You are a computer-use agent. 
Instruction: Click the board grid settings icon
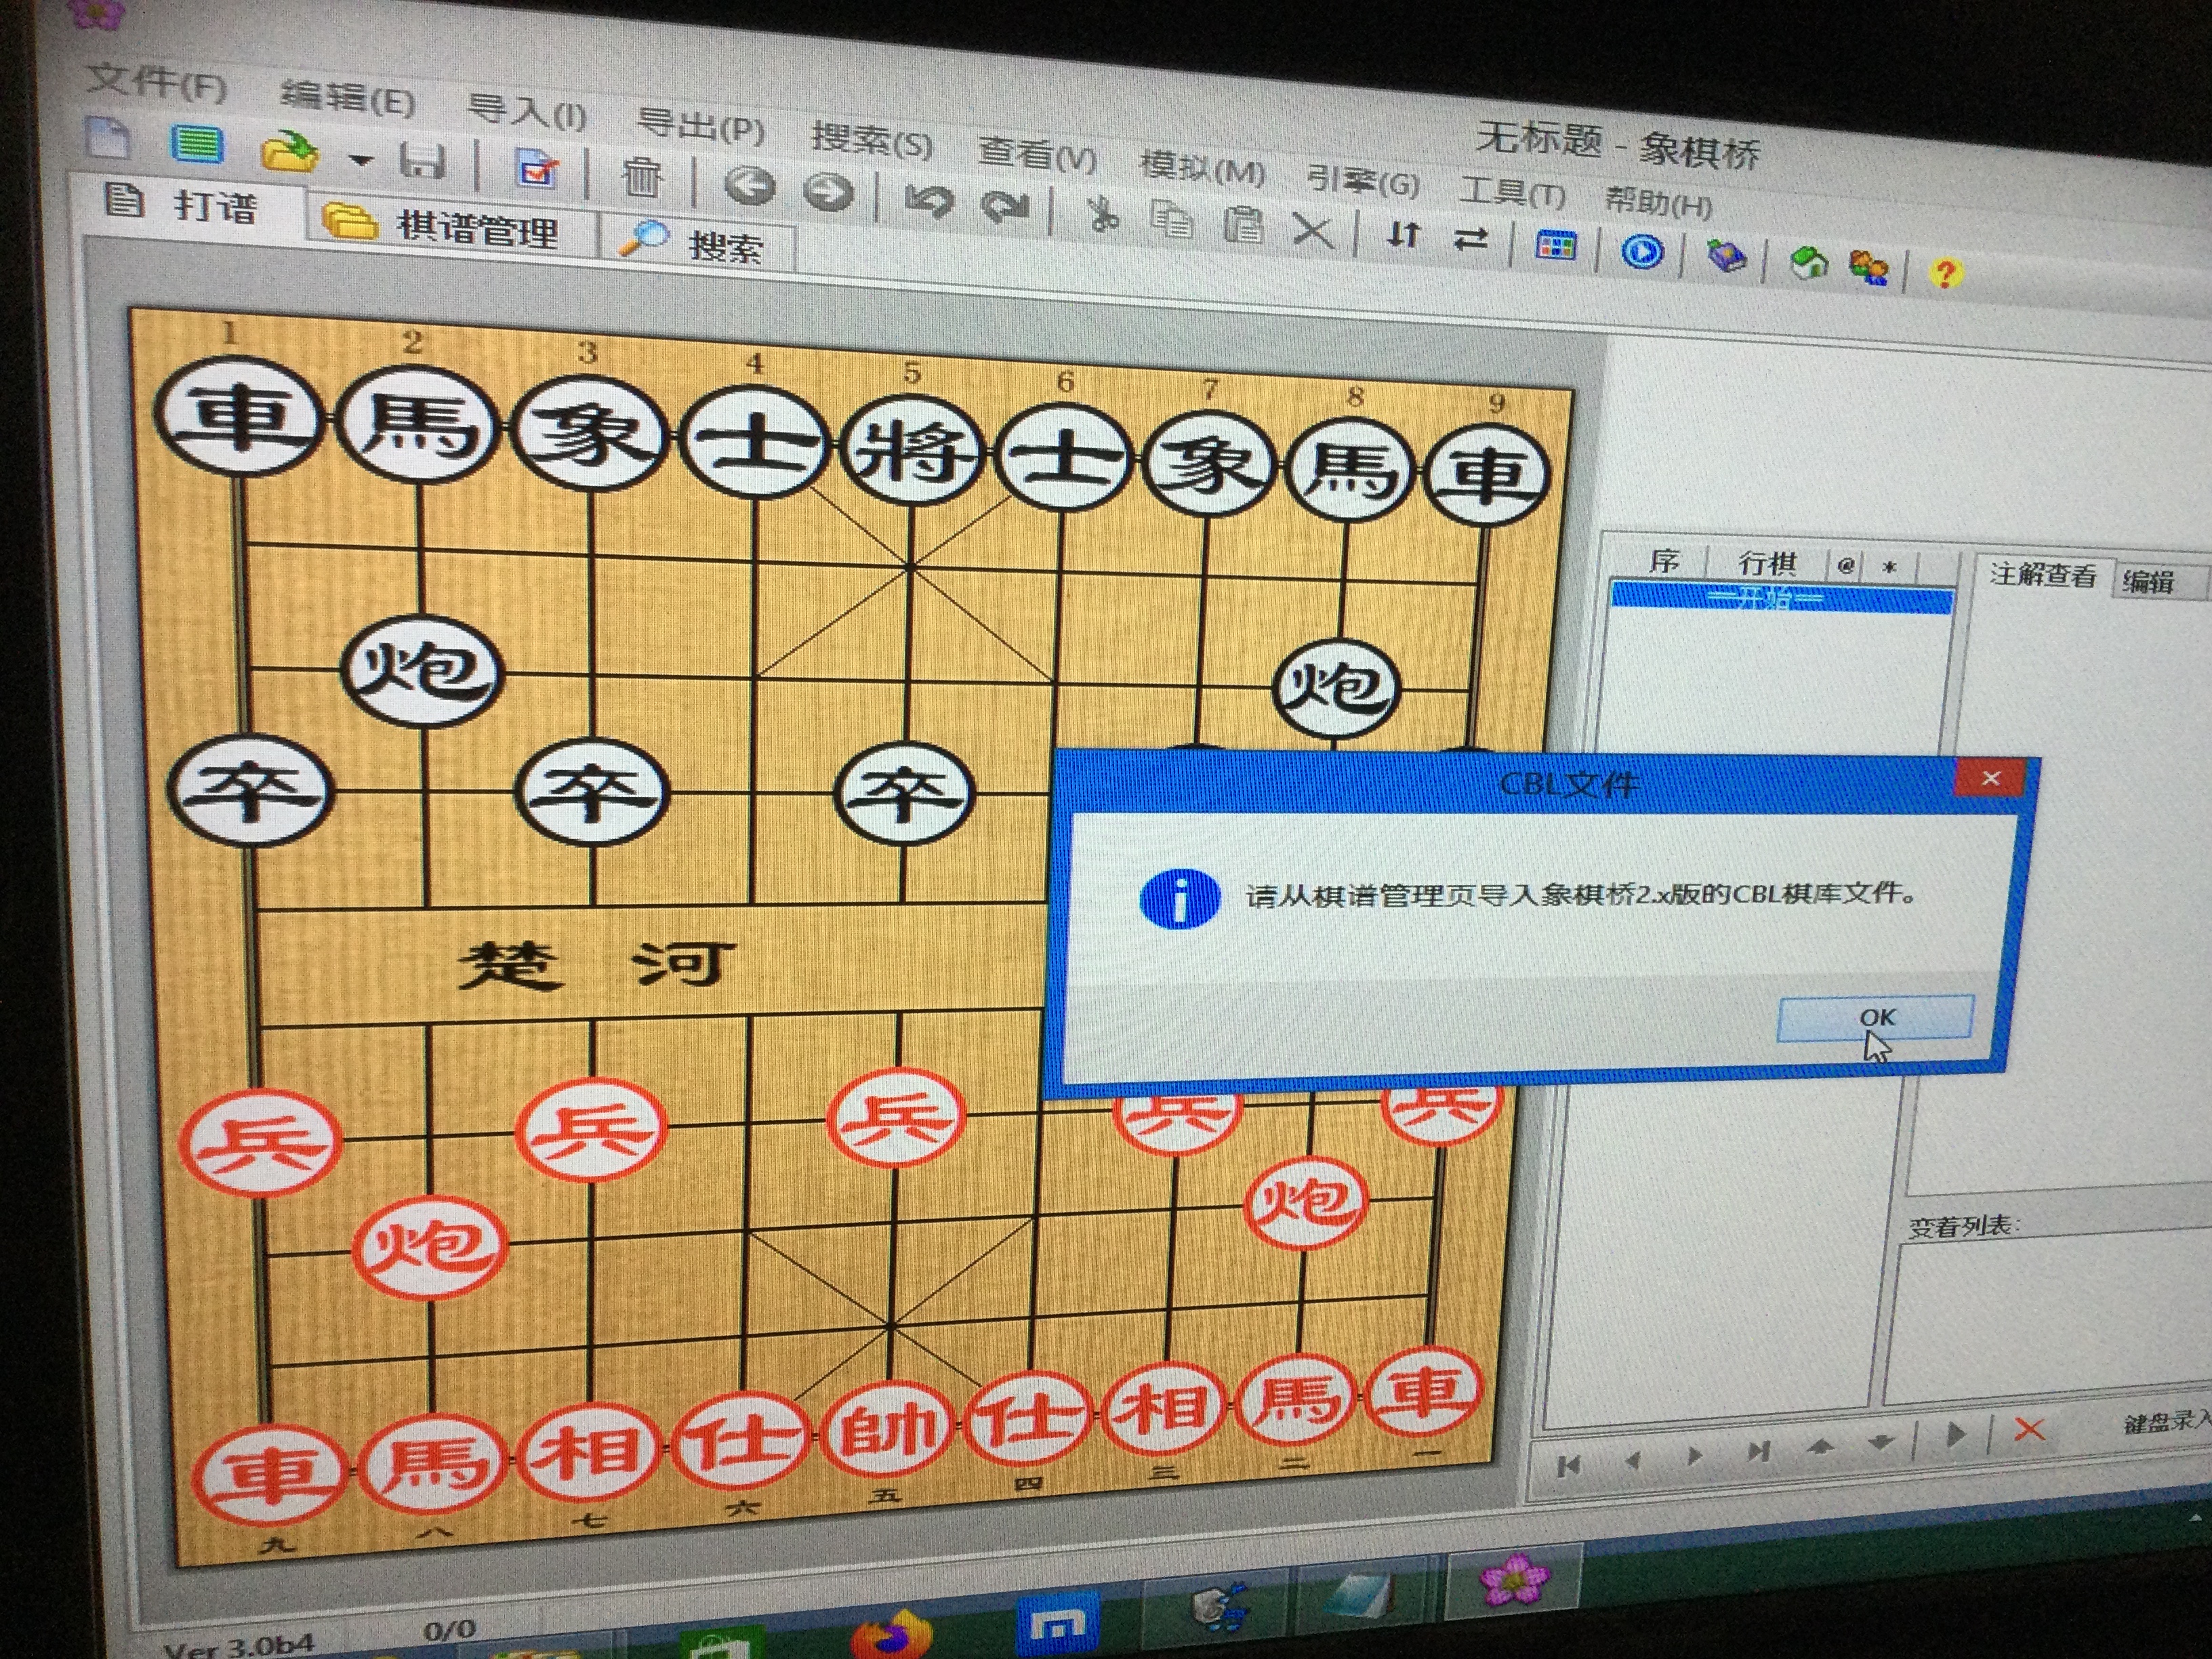click(x=1555, y=246)
